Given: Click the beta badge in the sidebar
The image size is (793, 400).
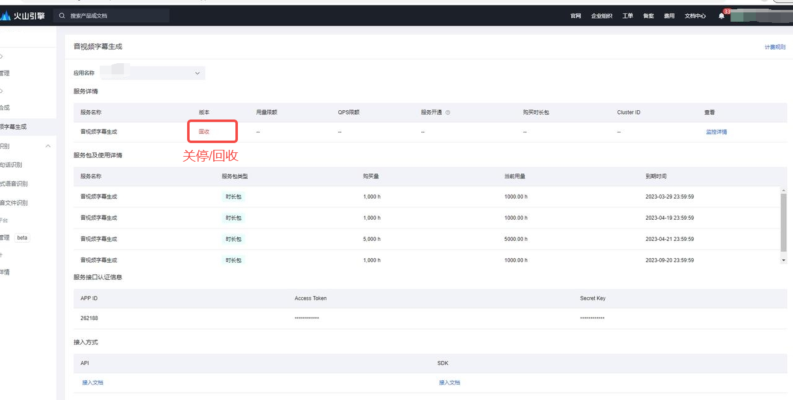Looking at the screenshot, I should [x=22, y=238].
